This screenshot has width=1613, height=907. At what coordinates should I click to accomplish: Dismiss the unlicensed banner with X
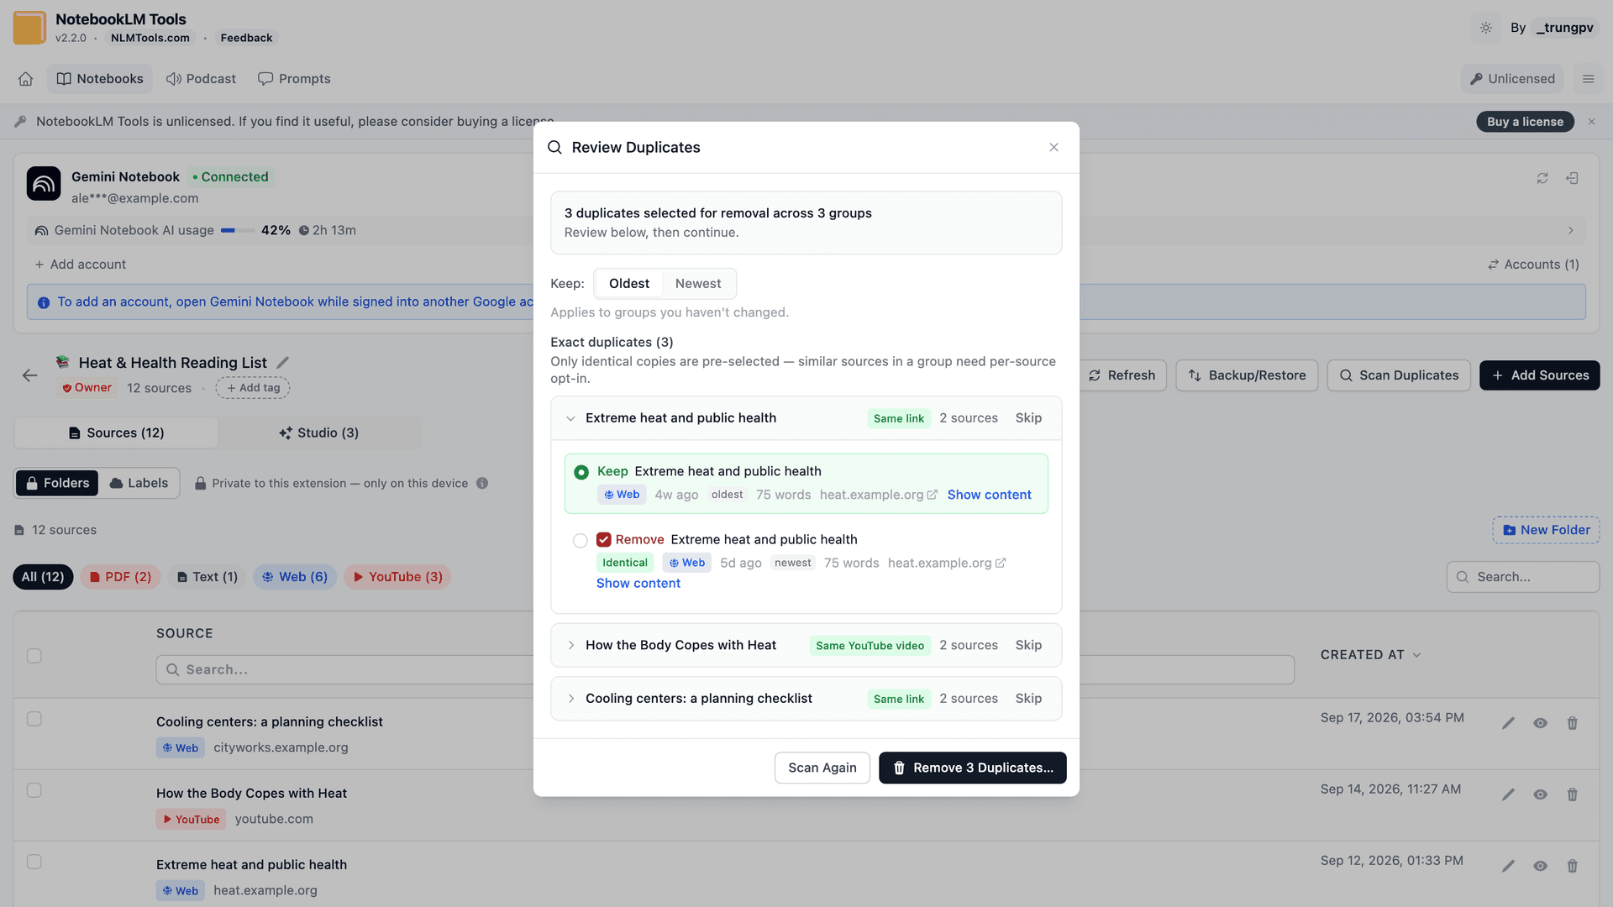click(x=1591, y=122)
